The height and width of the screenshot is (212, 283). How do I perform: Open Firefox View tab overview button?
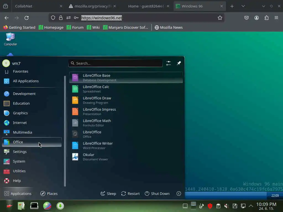(x=6, y=6)
